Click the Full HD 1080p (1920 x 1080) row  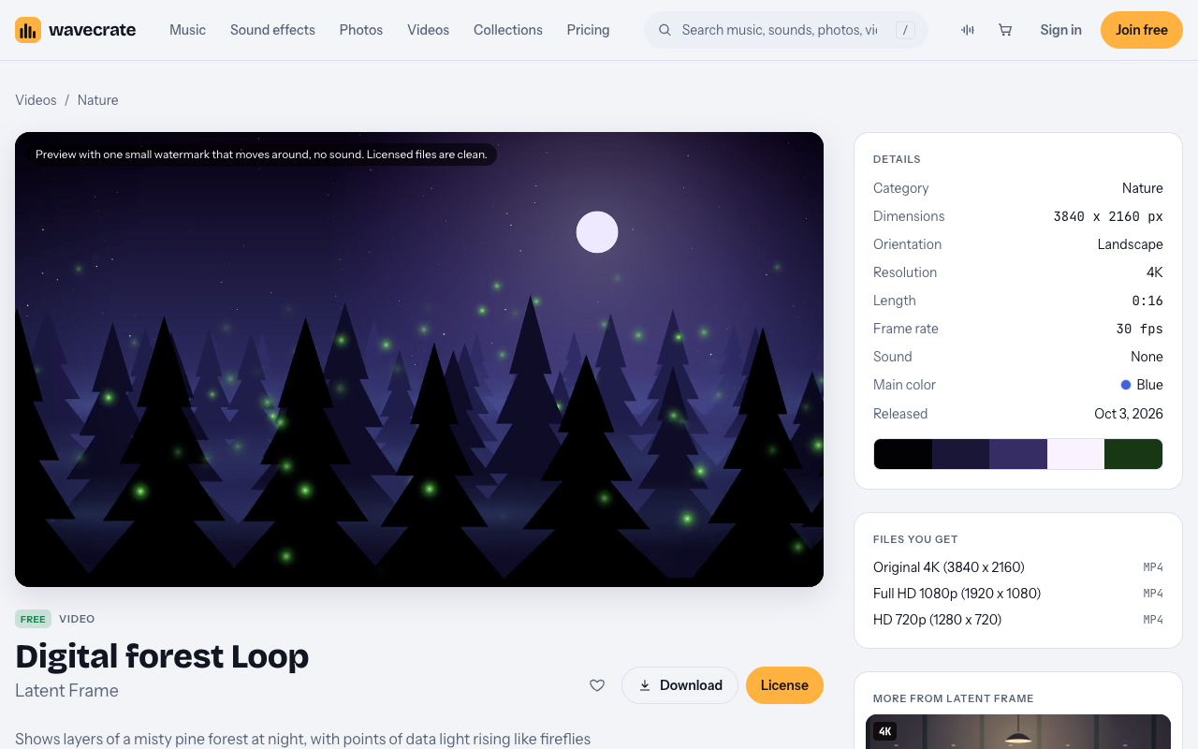(1018, 594)
